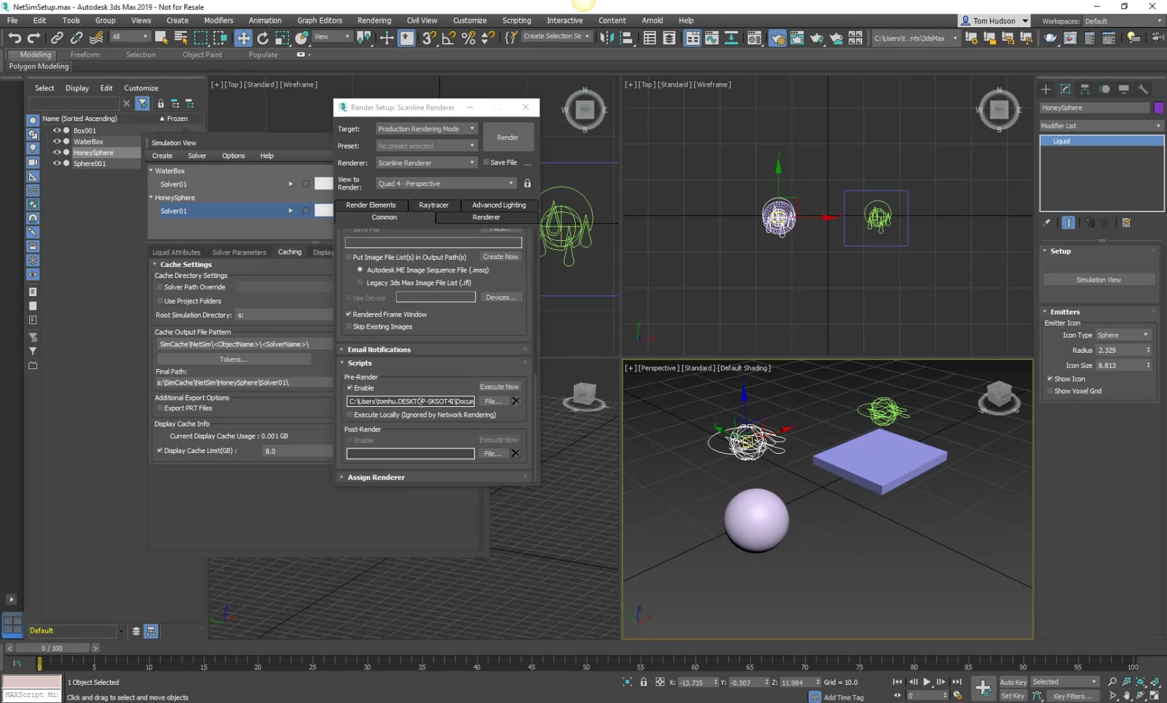Enable Solver Path Override checkbox
Viewport: 1167px width, 703px height.
point(160,287)
